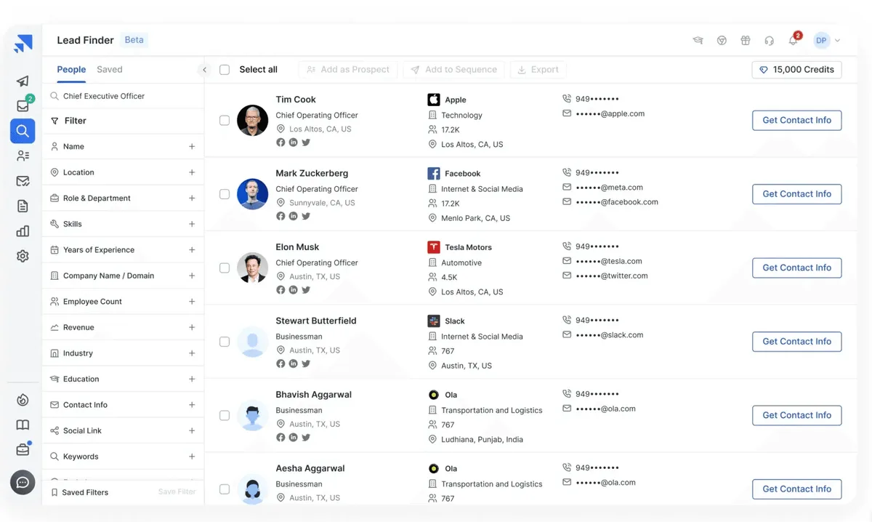Image resolution: width=872 pixels, height=522 pixels.
Task: Select Tim Cook's row checkbox
Action: point(225,121)
